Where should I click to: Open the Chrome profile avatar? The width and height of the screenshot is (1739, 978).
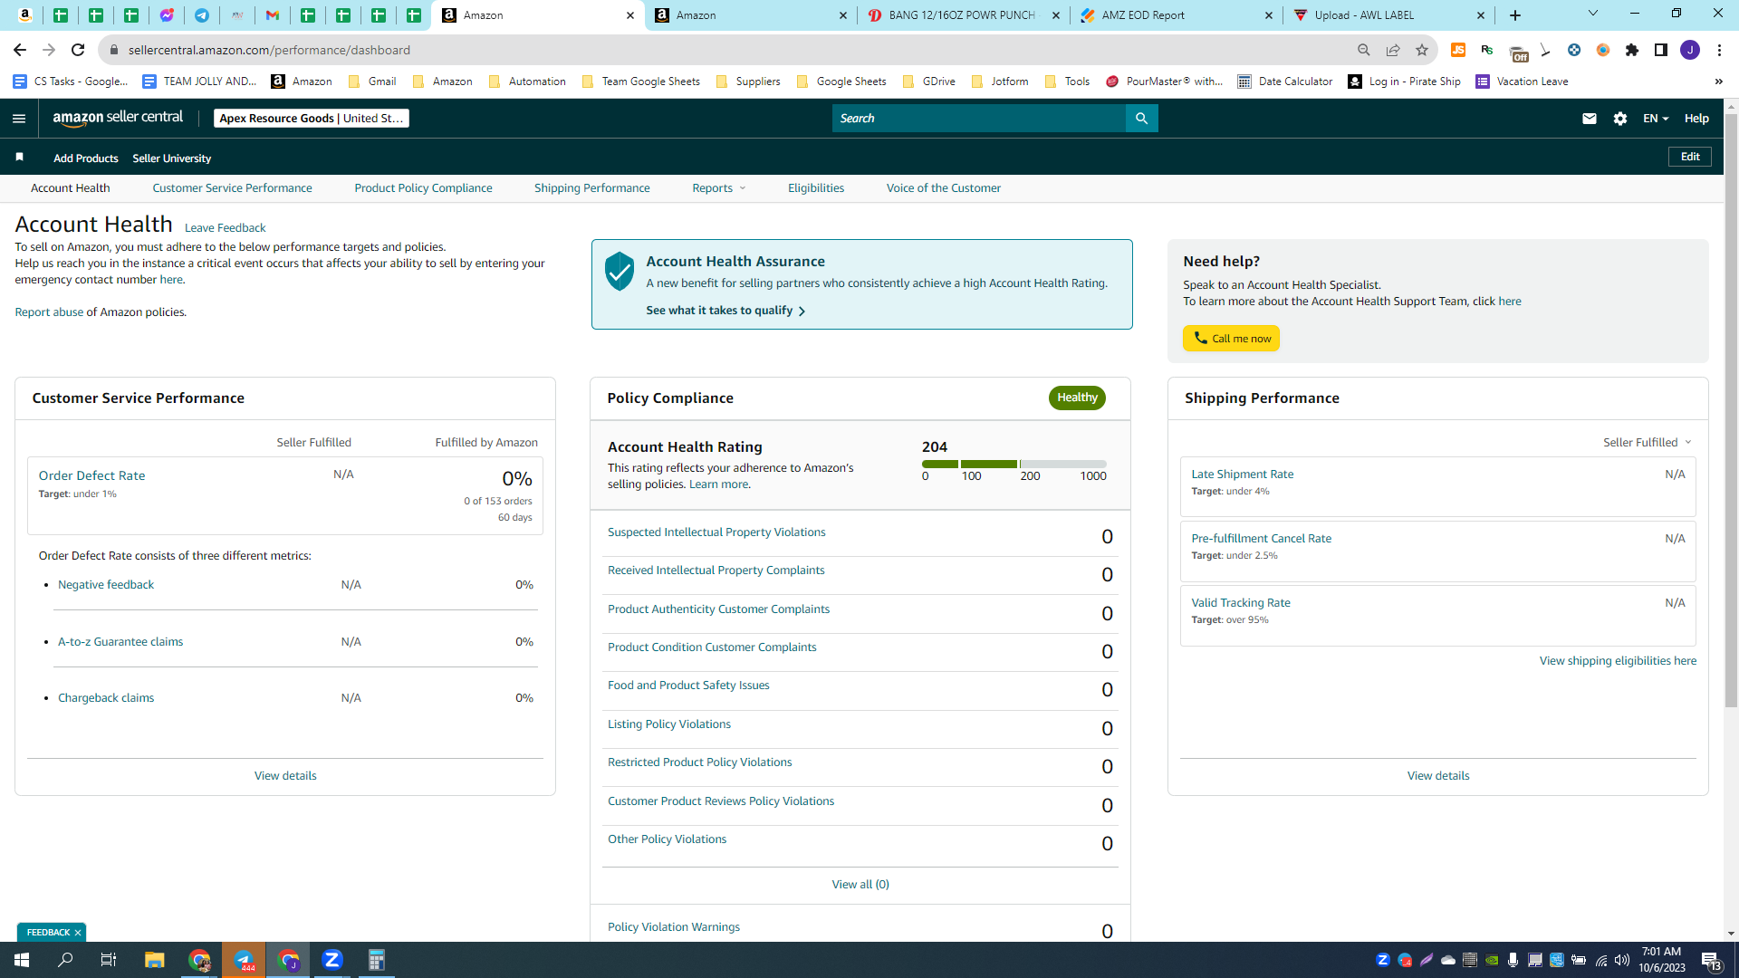[1690, 50]
